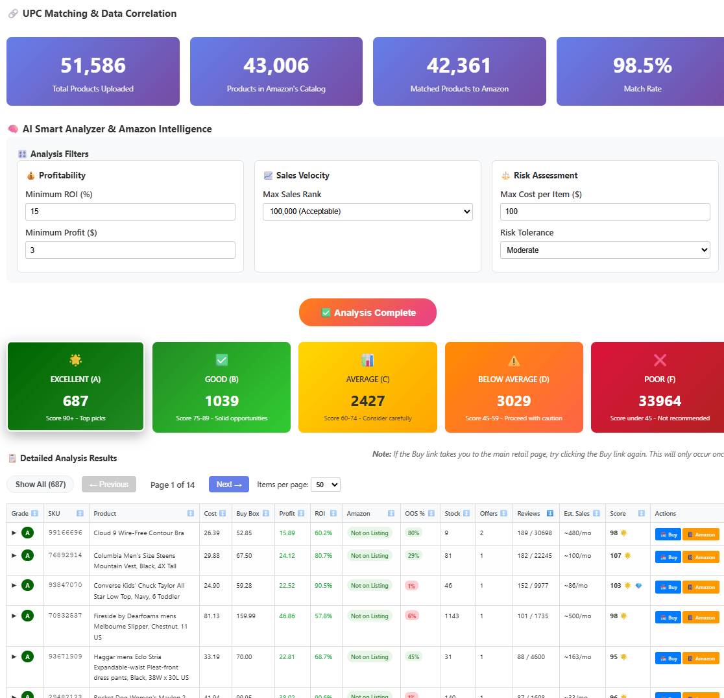Screen dimensions: 724x698
Task: Click the A grade badge for SKU 76892914
Action: coord(28,555)
